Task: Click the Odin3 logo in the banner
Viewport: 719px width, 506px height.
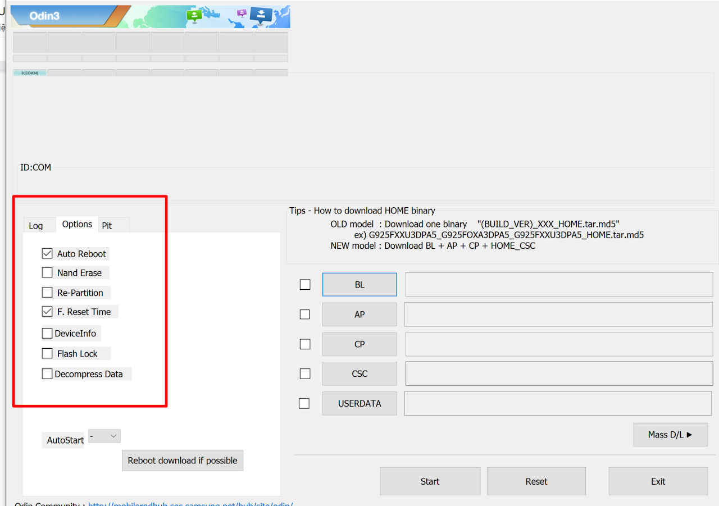Action: point(45,16)
